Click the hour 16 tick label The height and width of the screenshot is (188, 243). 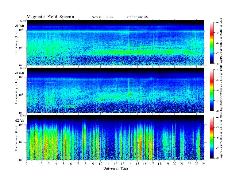(145, 164)
